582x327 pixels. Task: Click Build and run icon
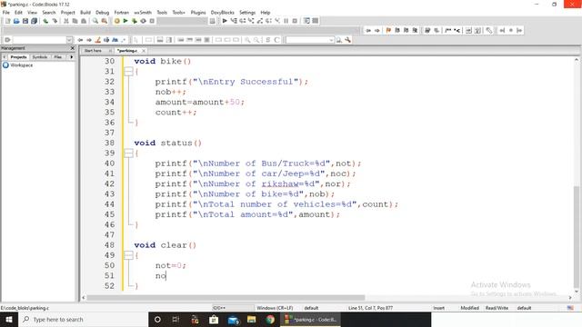tap(135, 21)
